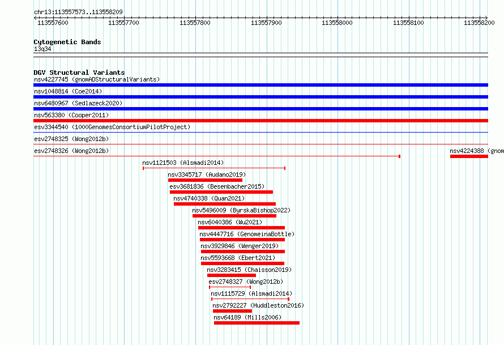Open nsv5593668 (Ebert2021) variant label

pos(238,258)
